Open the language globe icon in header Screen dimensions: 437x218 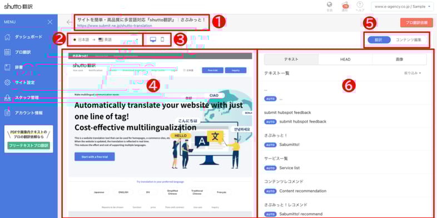pos(330,4)
